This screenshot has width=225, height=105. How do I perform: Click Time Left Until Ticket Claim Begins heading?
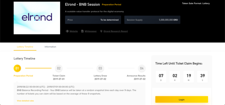(179, 63)
